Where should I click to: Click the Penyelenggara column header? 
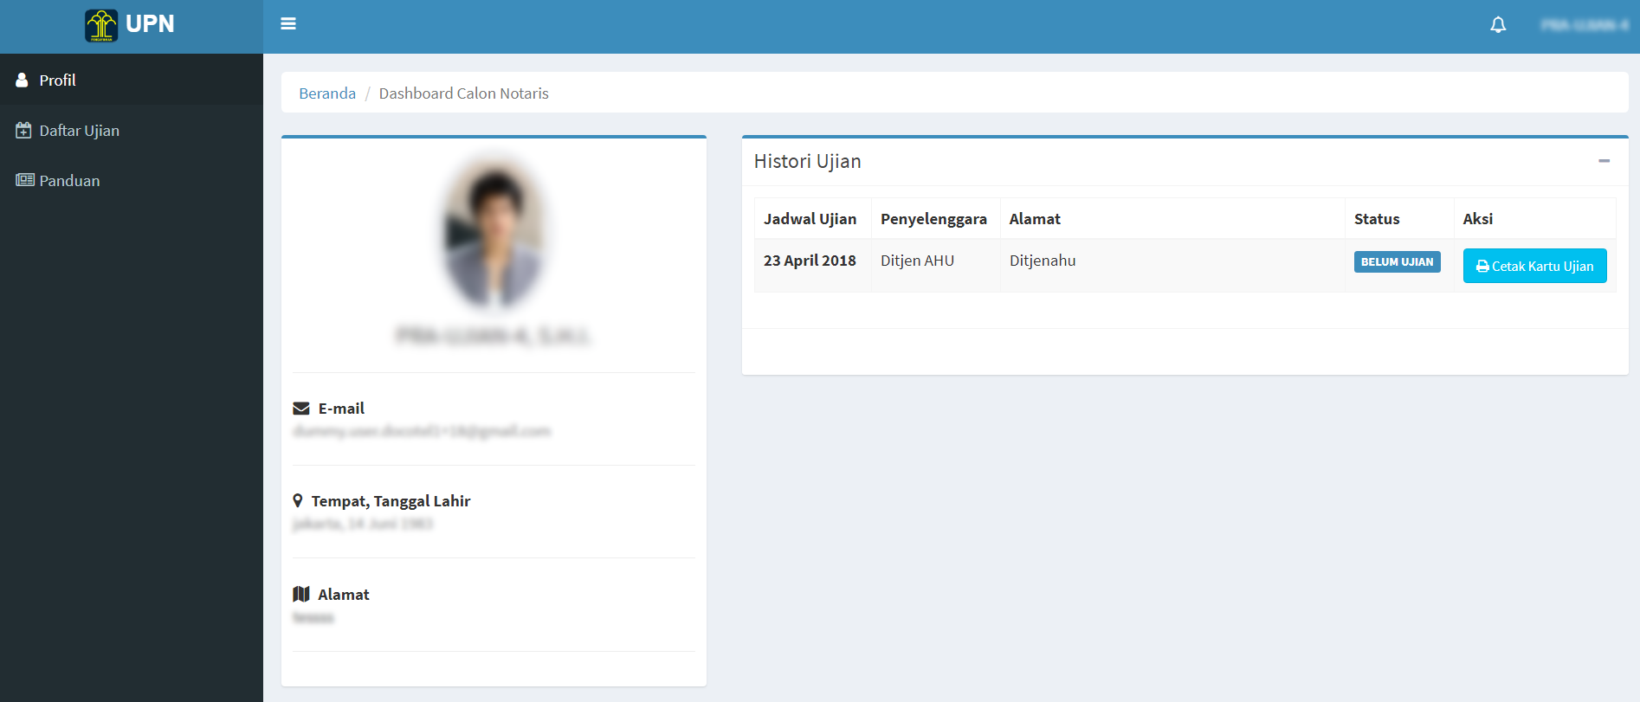point(933,219)
